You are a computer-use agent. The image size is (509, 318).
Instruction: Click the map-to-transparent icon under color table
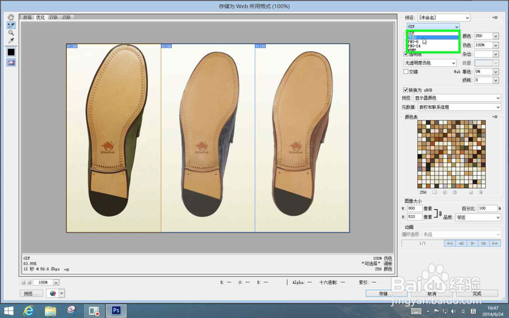tap(435, 192)
